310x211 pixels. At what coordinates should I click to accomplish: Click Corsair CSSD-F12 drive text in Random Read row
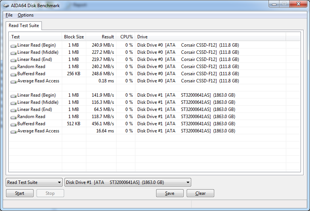pos(199,67)
